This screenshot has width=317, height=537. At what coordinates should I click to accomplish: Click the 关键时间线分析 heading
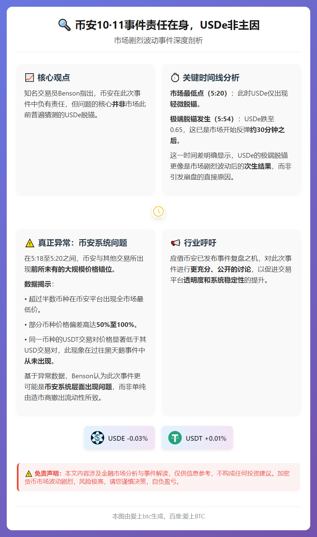211,78
